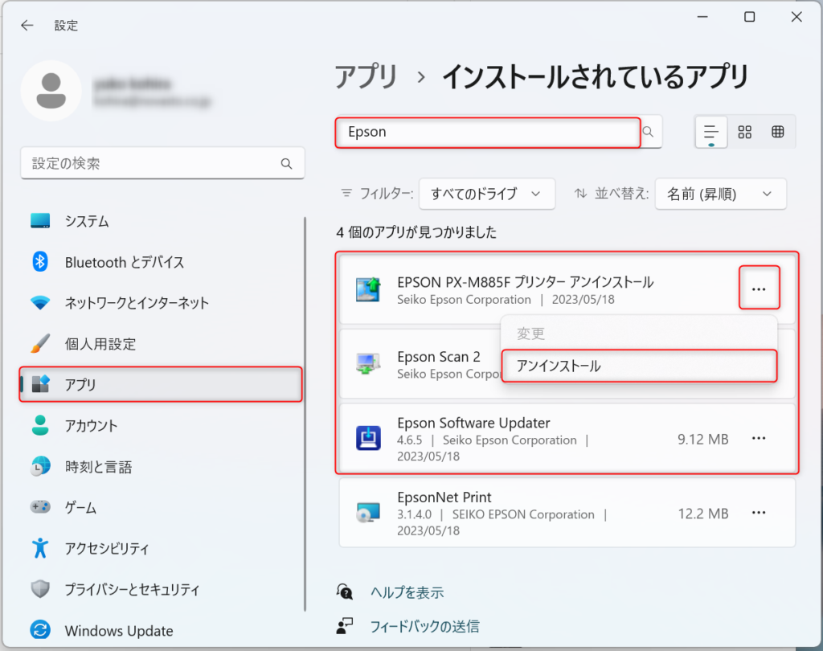Screen dimensions: 823x651
Task: Click the EpsonNet Print app icon
Action: 368,513
